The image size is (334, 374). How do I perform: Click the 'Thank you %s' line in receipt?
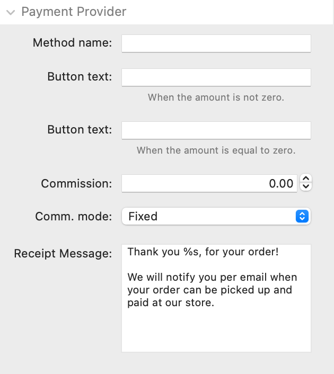point(203,252)
